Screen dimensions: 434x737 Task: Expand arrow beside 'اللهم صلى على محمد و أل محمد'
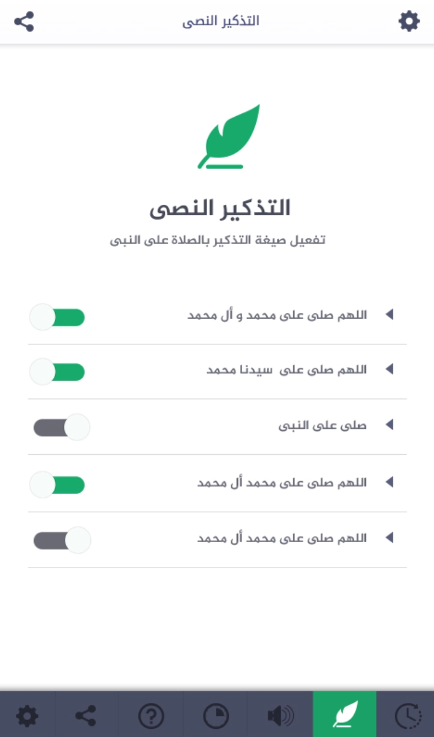click(388, 315)
